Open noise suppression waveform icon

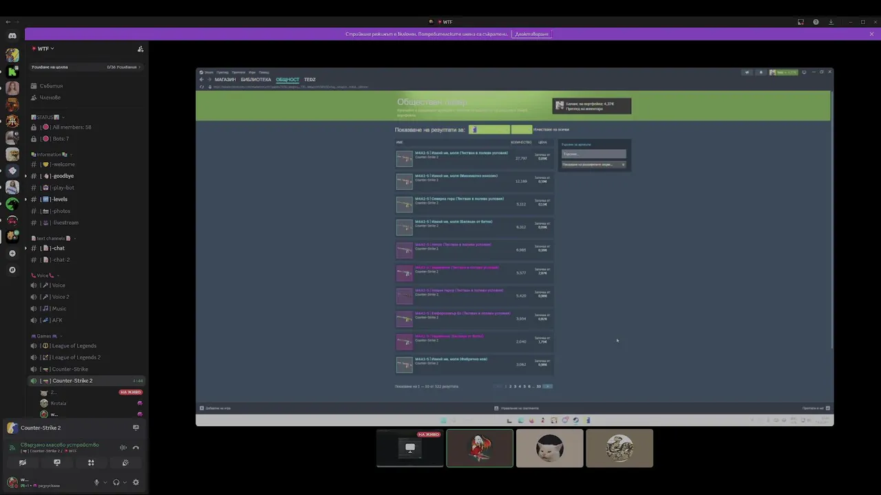point(124,448)
